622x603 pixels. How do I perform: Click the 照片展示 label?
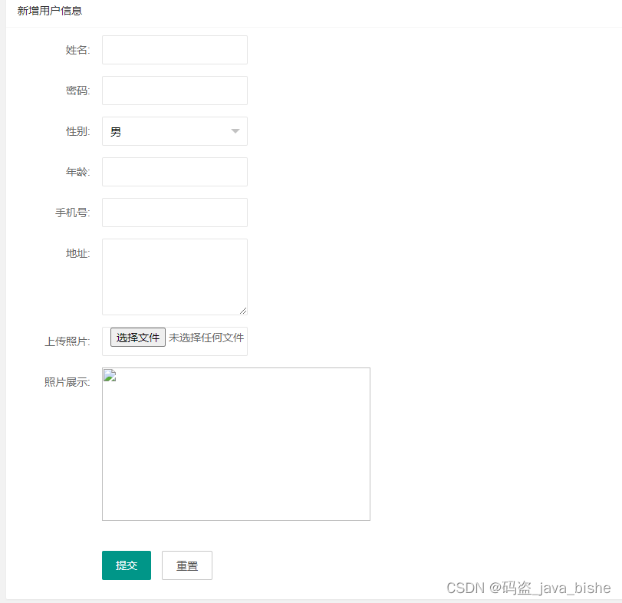click(67, 382)
